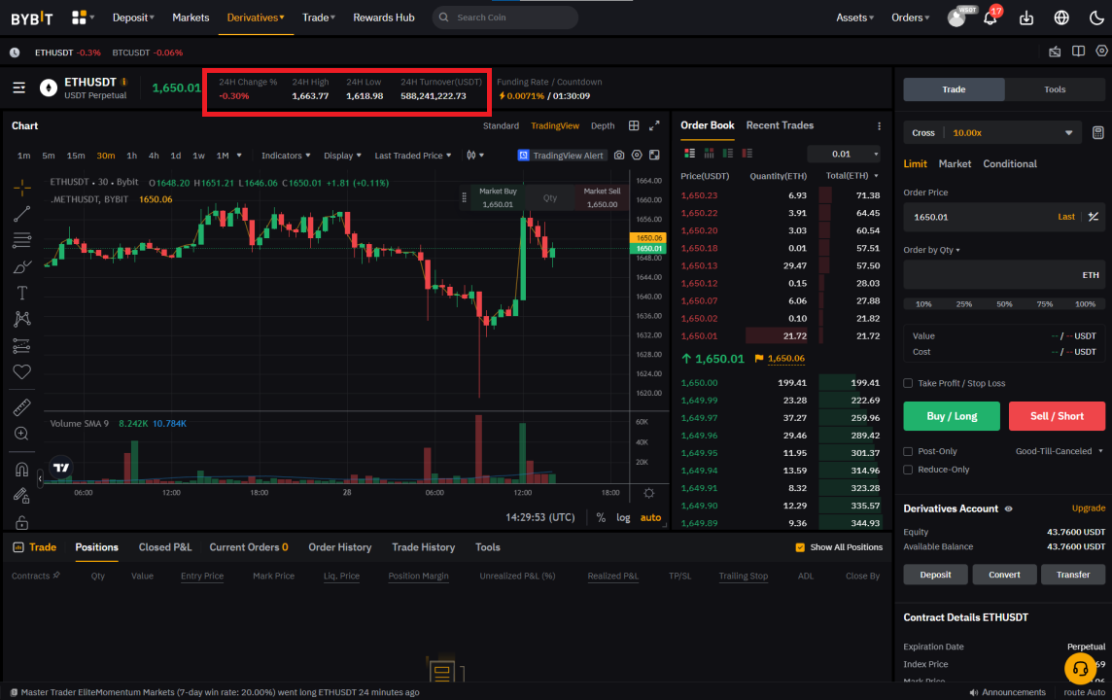Open chart settings gear at bottom
Image resolution: width=1112 pixels, height=700 pixels.
pyautogui.click(x=649, y=493)
